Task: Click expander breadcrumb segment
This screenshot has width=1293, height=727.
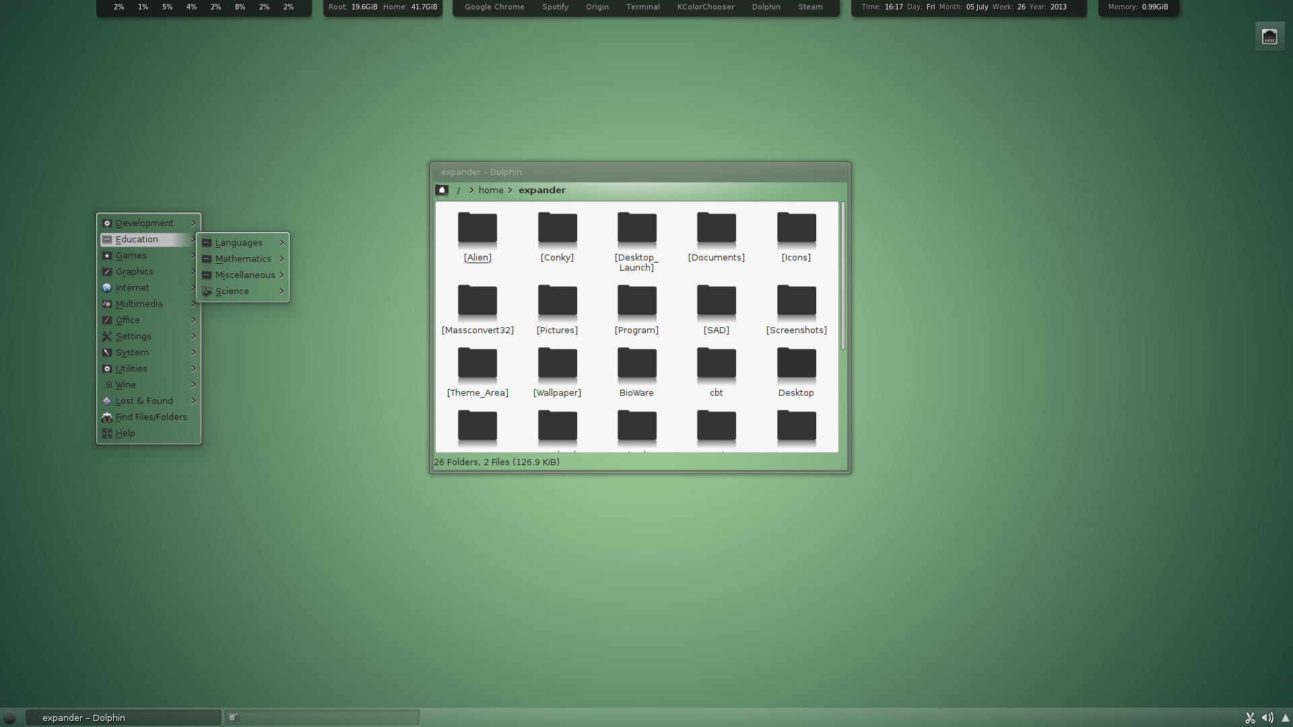Action: [542, 191]
